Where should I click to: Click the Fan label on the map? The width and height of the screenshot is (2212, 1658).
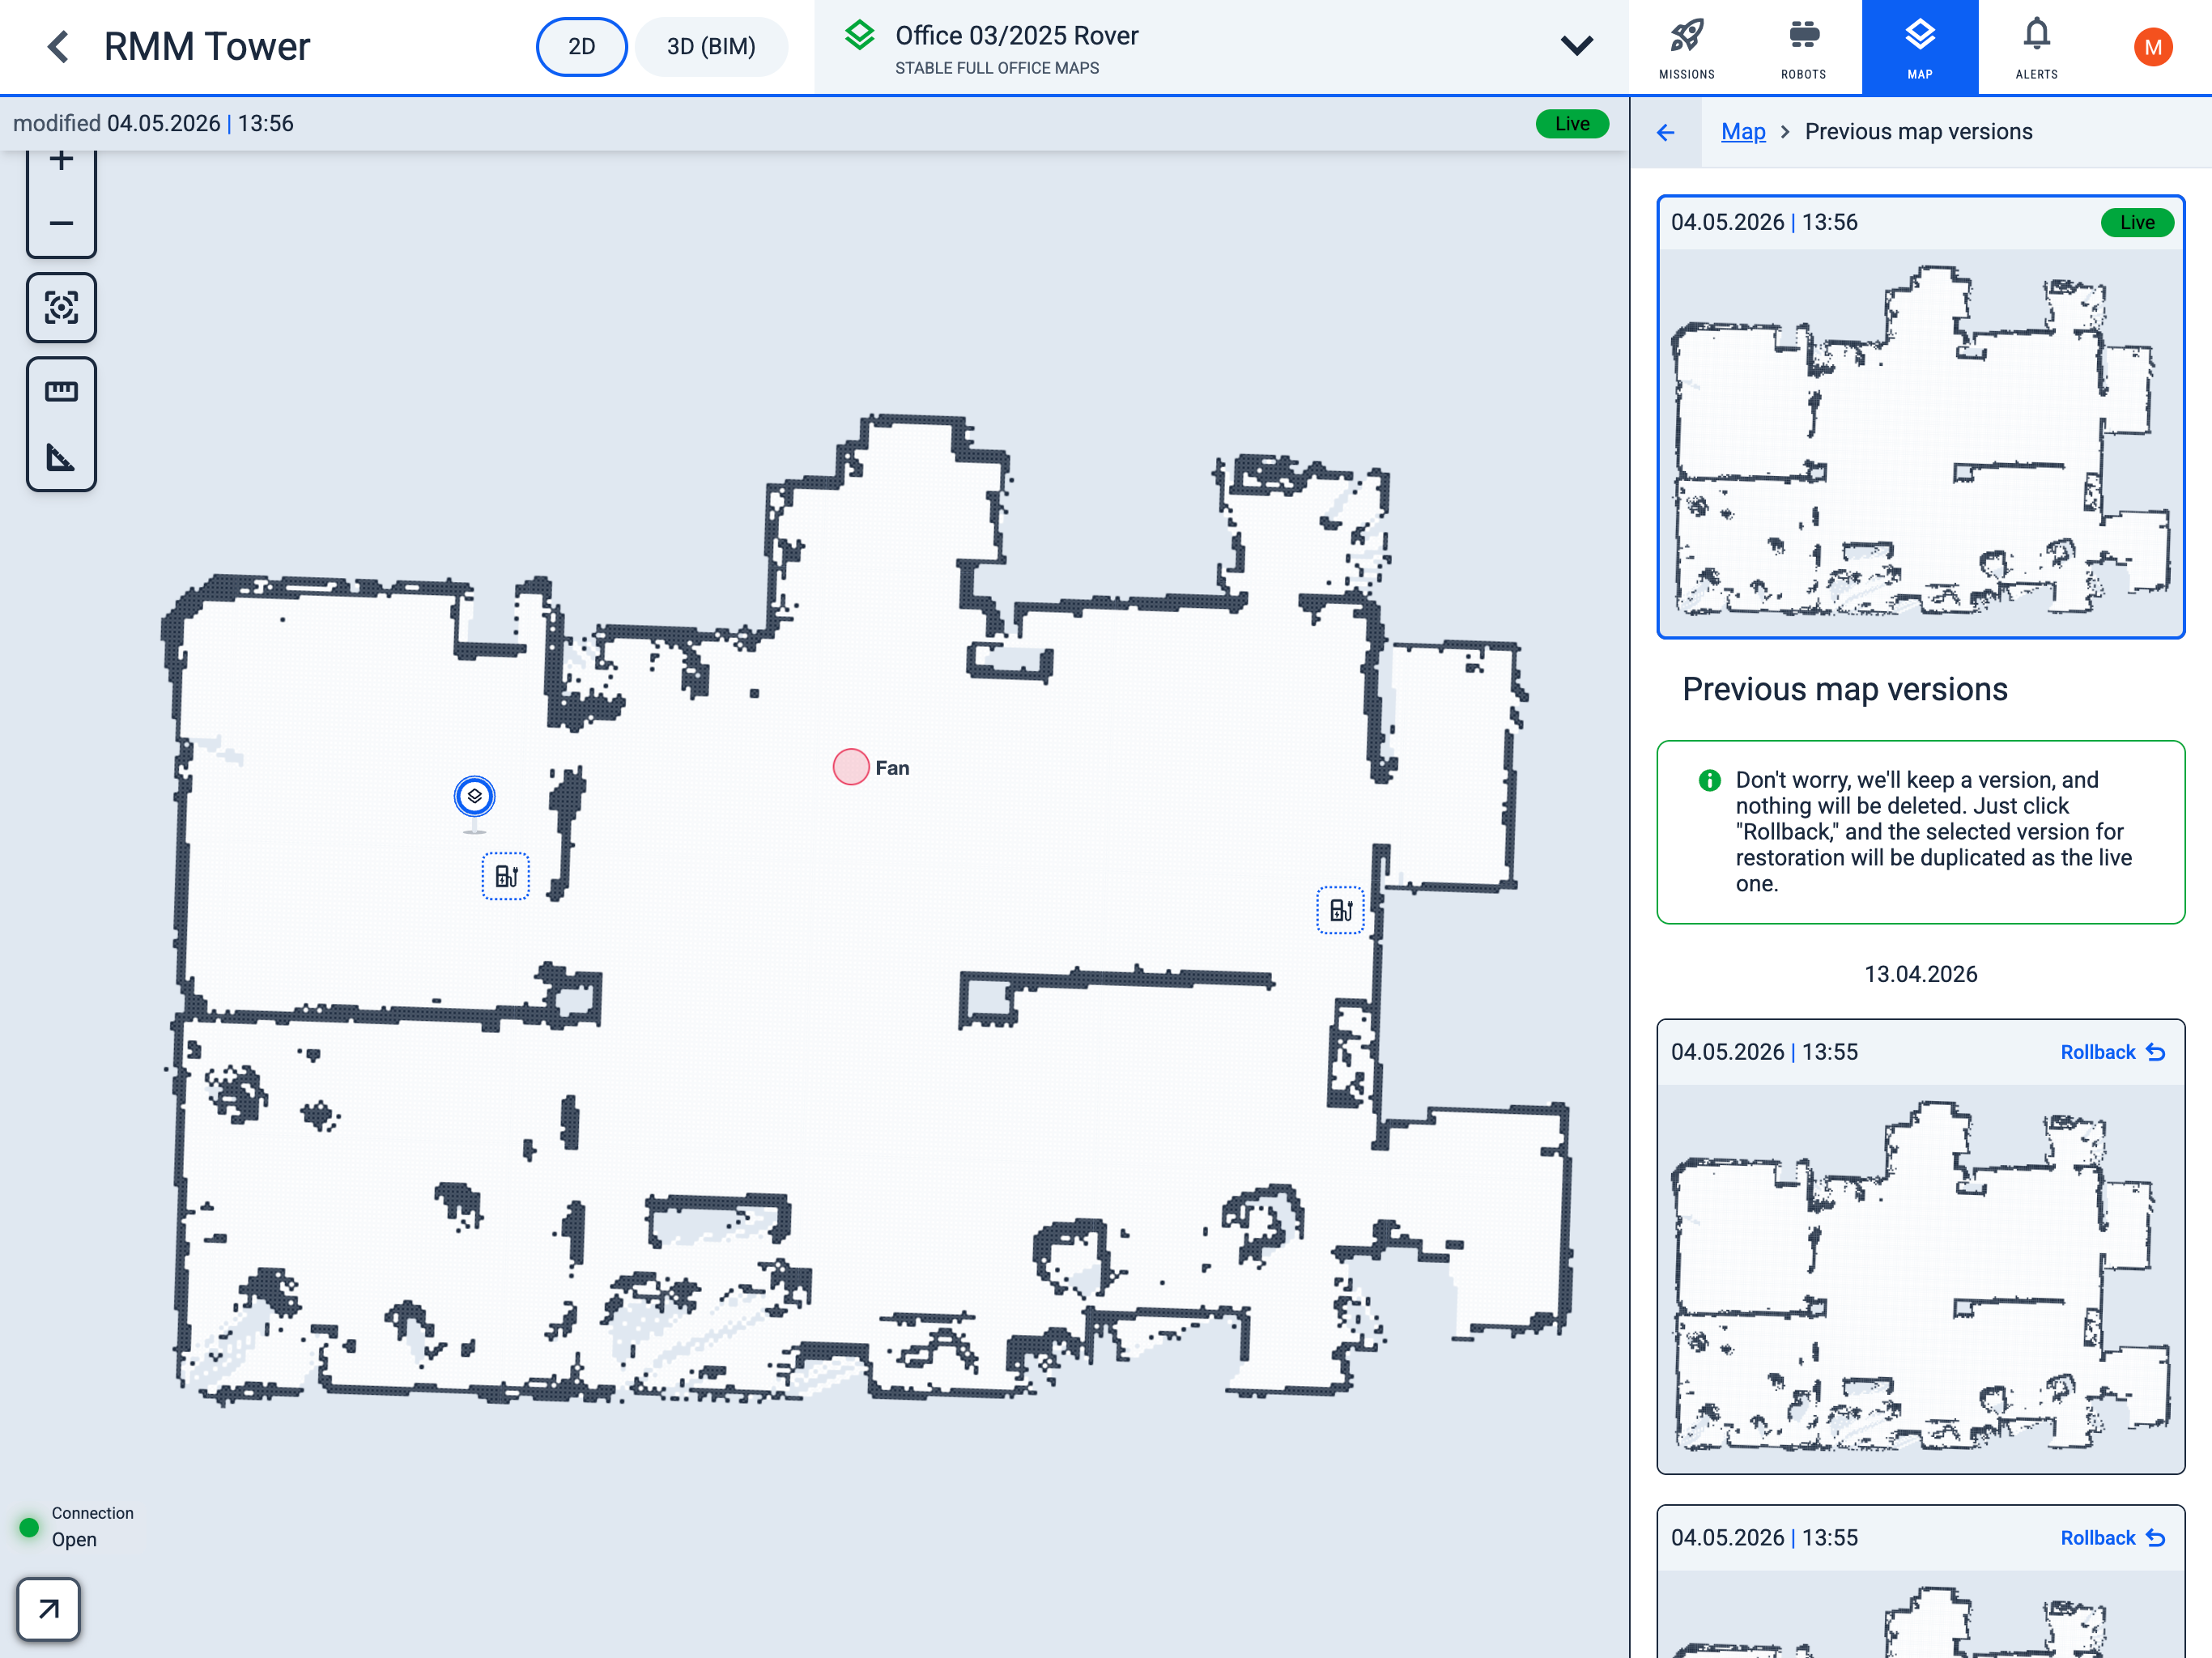click(892, 768)
